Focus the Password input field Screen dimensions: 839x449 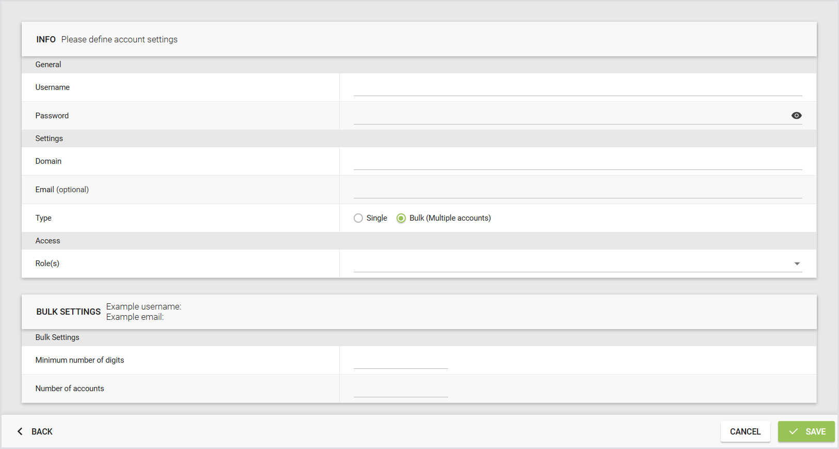click(x=571, y=116)
